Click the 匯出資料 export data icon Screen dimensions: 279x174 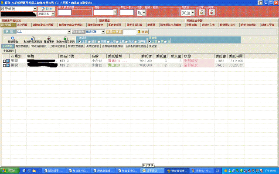49,39
